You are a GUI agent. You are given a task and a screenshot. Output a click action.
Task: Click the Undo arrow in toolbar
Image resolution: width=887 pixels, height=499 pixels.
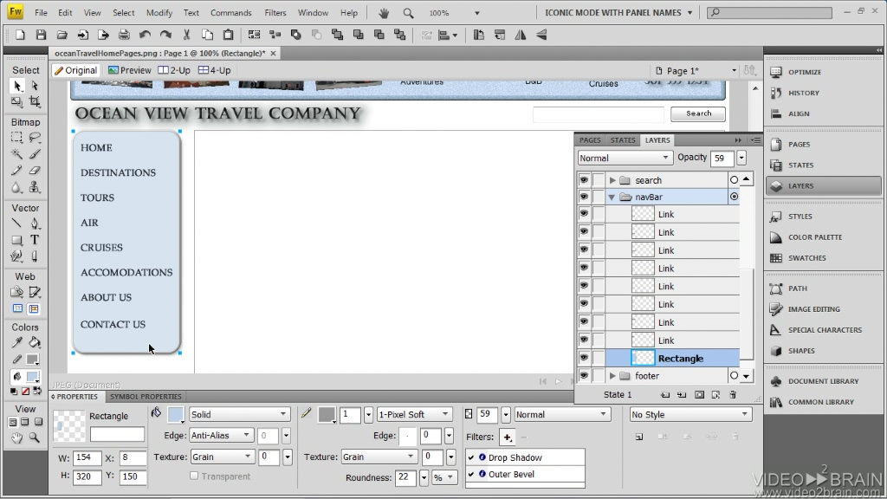tap(144, 35)
